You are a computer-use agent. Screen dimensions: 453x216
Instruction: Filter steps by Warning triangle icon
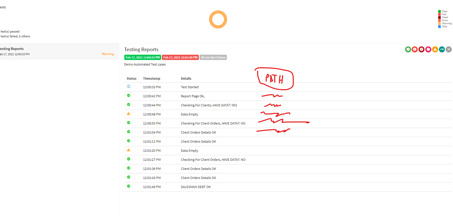435,49
